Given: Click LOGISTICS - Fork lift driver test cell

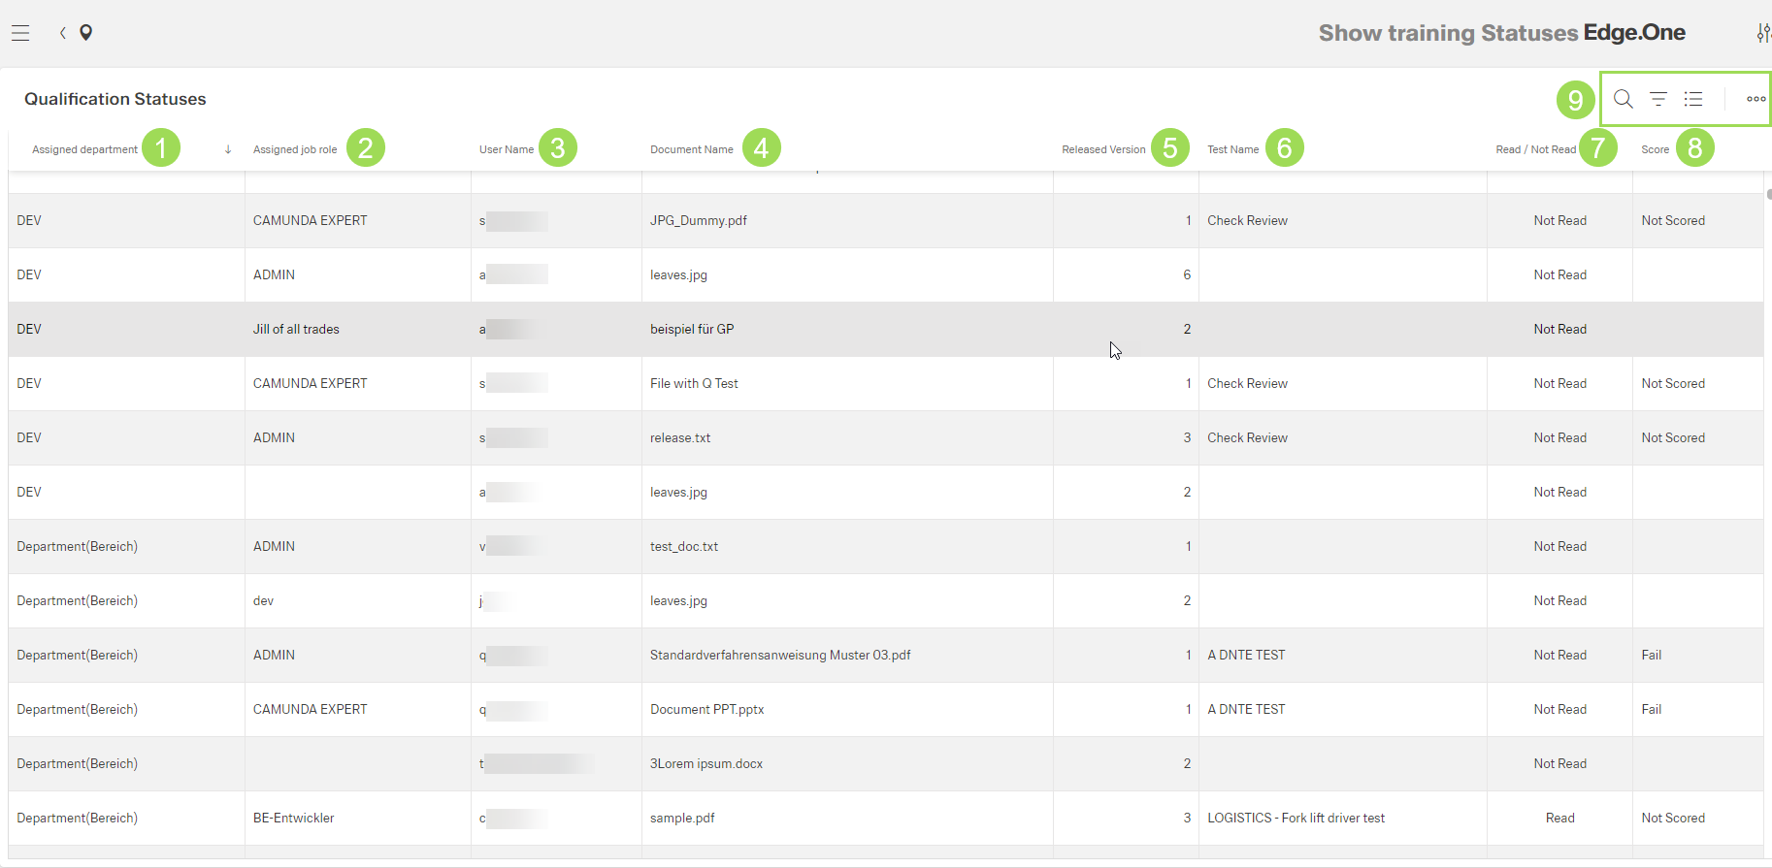Looking at the screenshot, I should click(1296, 819).
